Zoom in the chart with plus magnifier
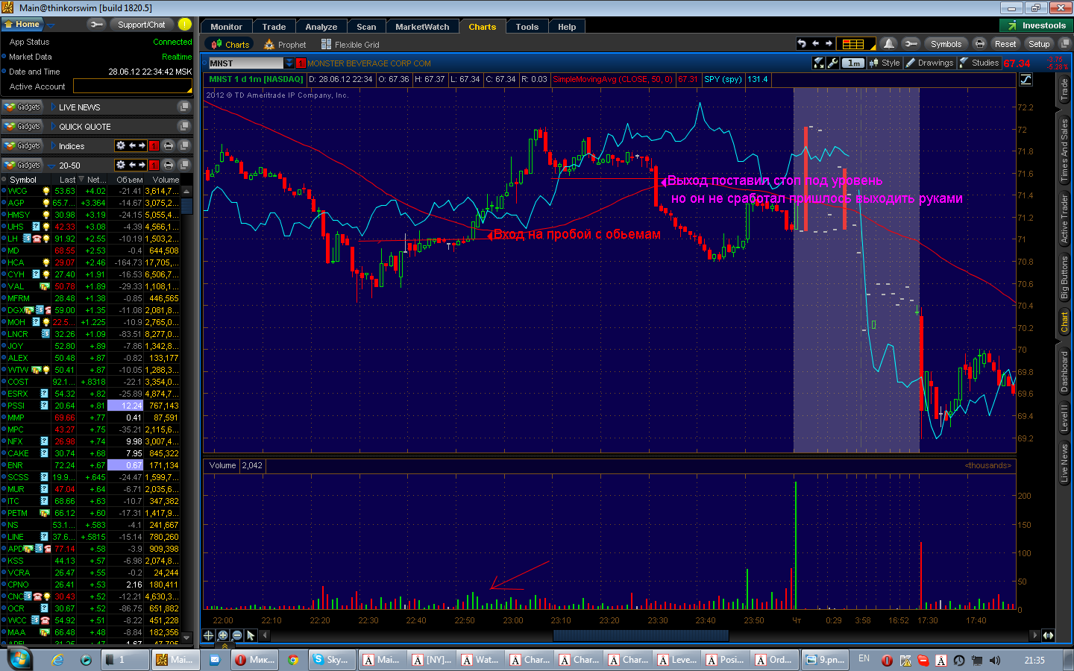Screen dimensions: 1074x671 pyautogui.click(x=223, y=635)
